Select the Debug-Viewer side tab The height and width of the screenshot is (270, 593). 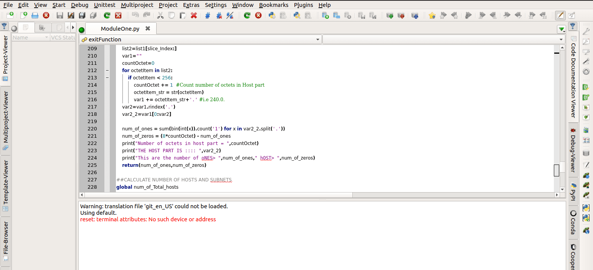coord(573,151)
